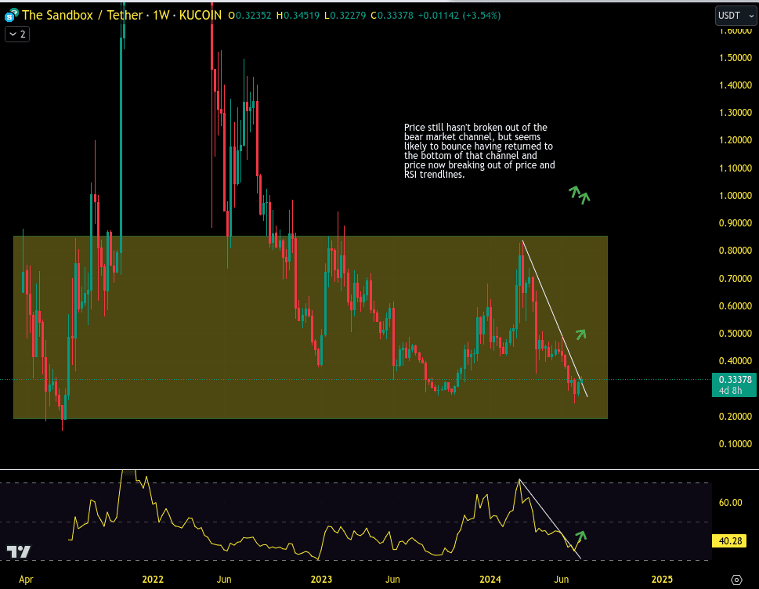Click the 1.20000 price axis label

point(736,140)
